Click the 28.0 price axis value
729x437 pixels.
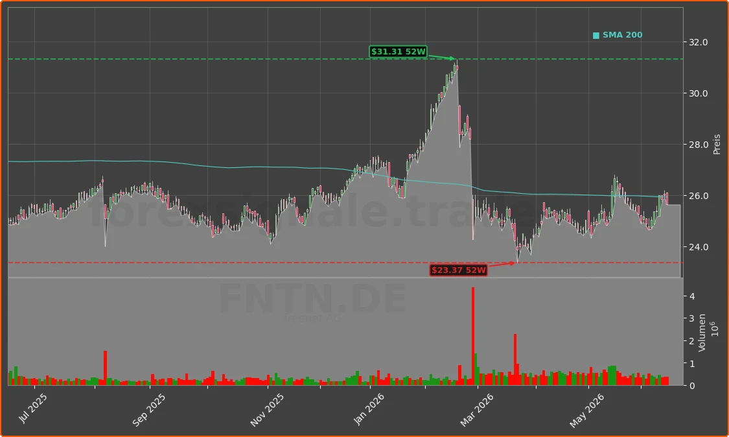pyautogui.click(x=698, y=145)
